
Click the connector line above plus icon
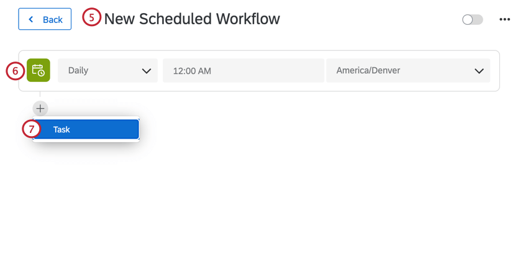click(40, 96)
